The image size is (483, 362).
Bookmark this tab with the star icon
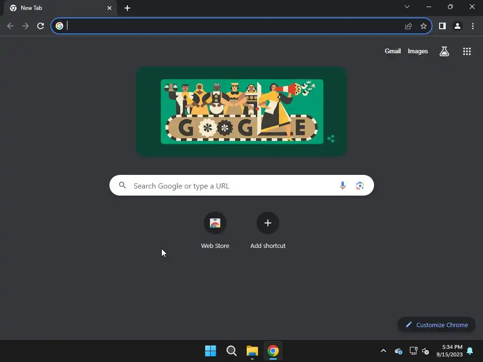424,26
